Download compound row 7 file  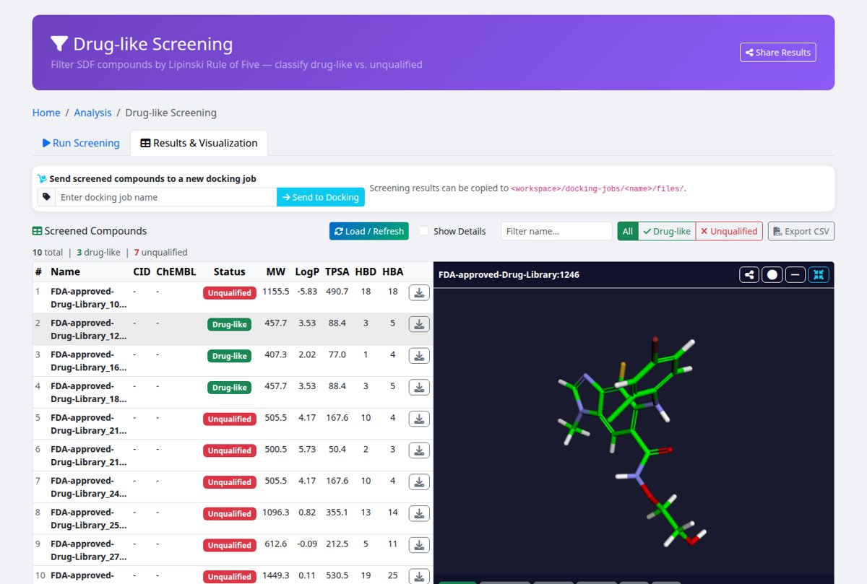pyautogui.click(x=419, y=482)
